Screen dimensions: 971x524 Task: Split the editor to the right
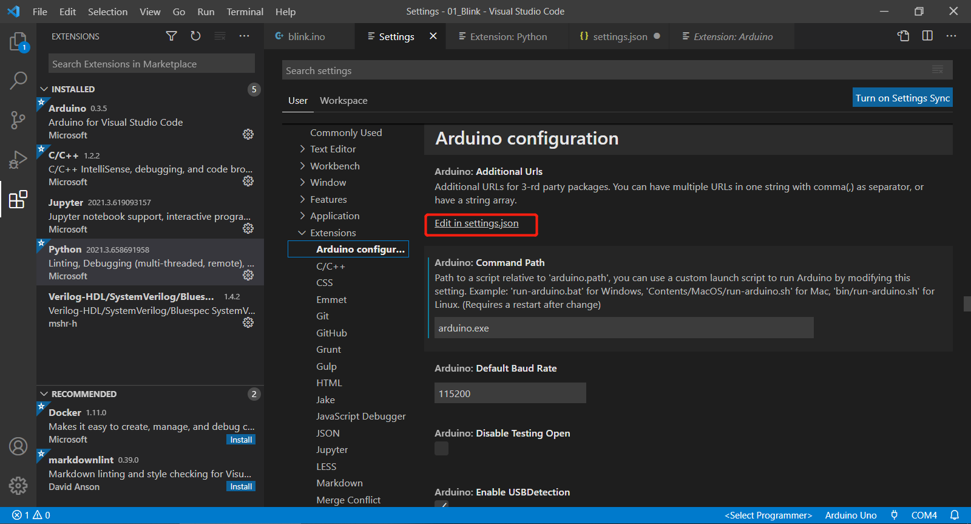click(x=927, y=36)
